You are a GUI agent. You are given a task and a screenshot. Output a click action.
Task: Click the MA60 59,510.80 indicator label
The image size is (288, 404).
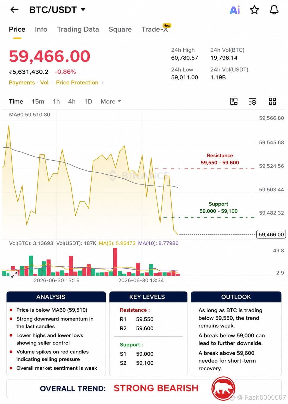(30, 115)
